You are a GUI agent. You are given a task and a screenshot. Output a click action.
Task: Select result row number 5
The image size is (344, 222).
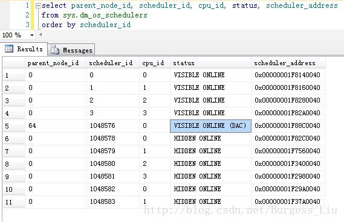[x=14, y=126]
